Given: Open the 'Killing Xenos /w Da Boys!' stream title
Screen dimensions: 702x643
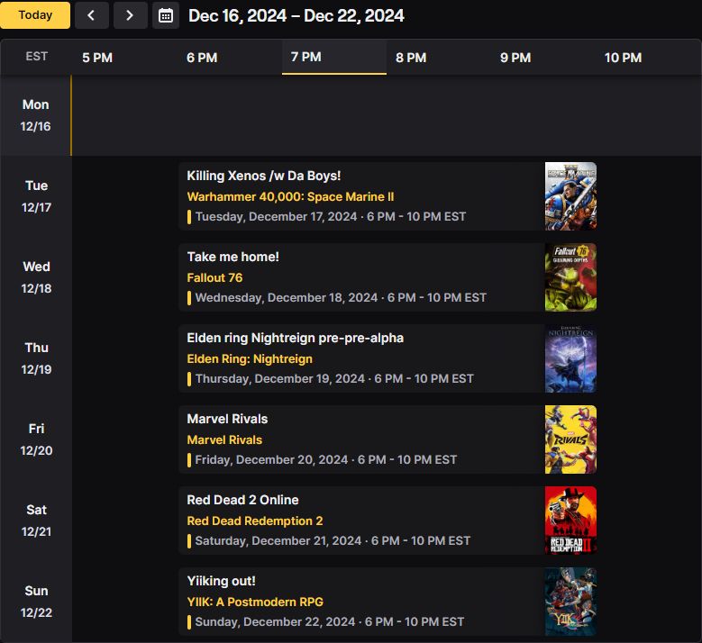Looking at the screenshot, I should point(264,176).
